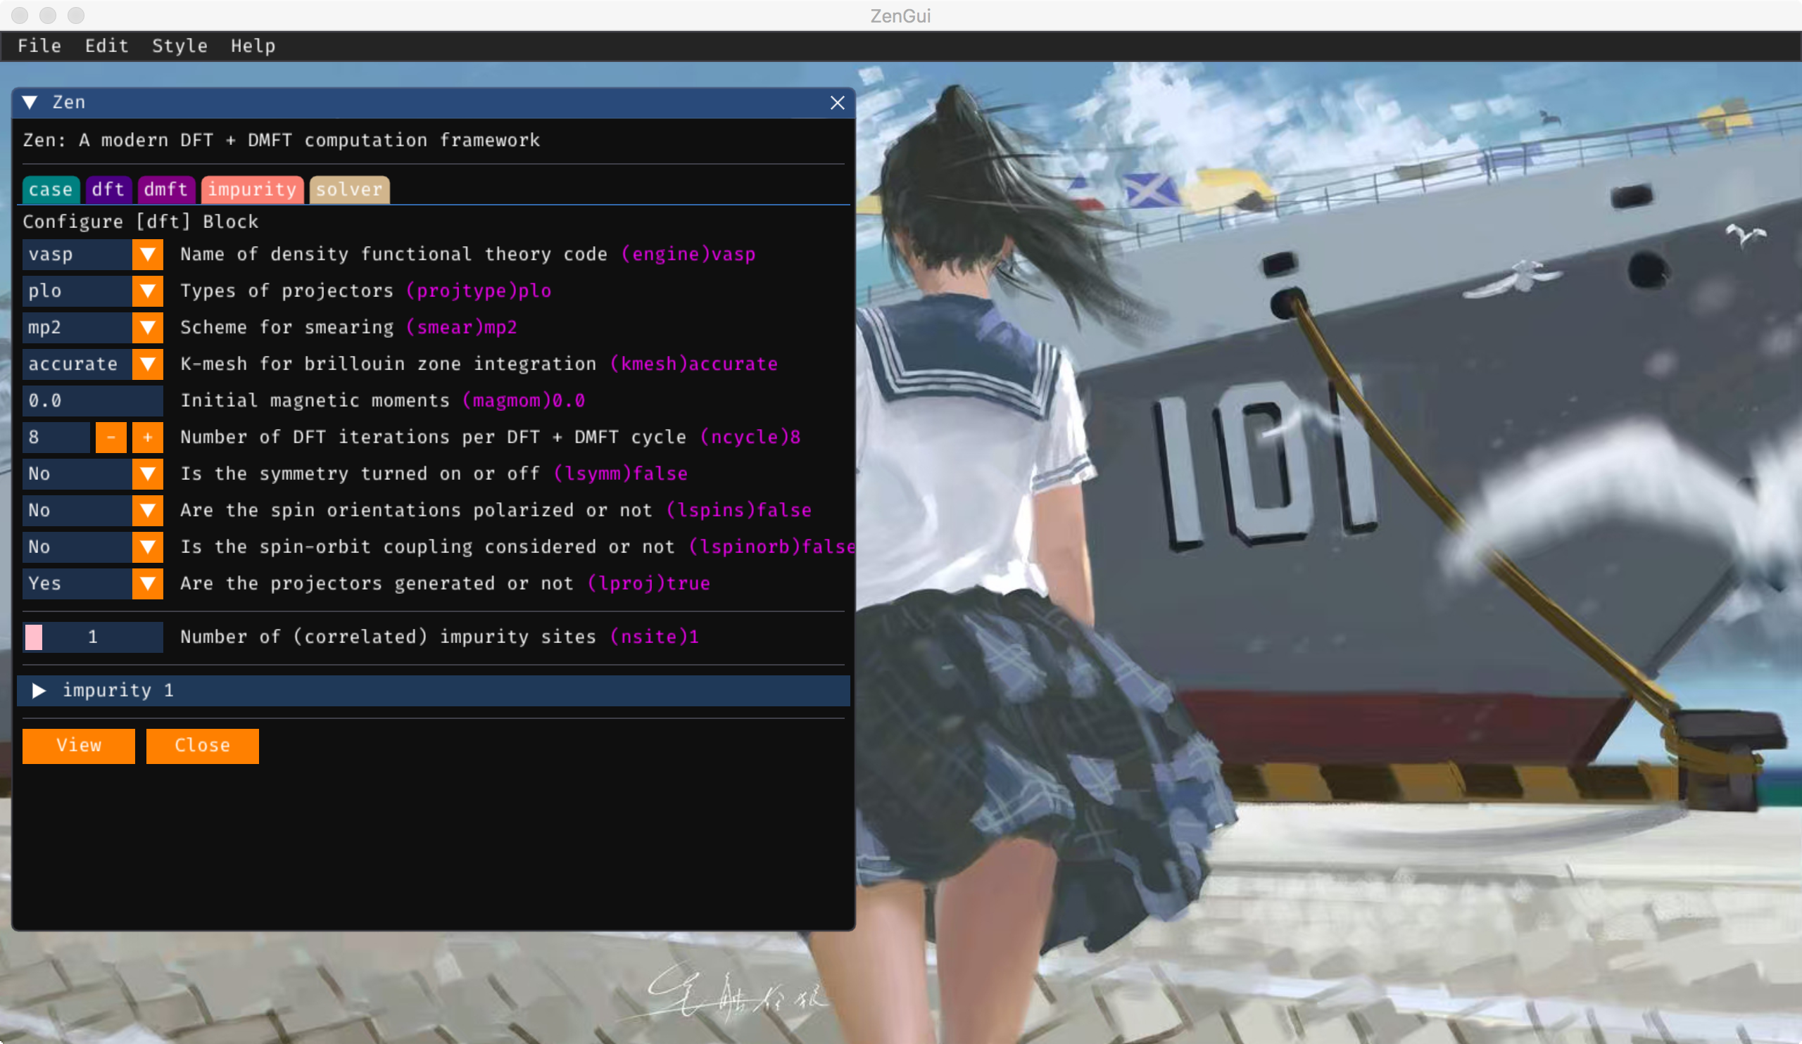Open the lproj projectors dropdown arrow

(x=148, y=583)
